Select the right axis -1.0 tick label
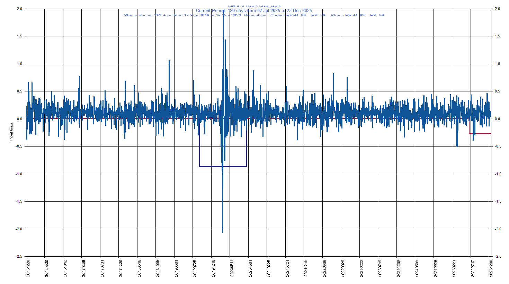 click(498, 174)
